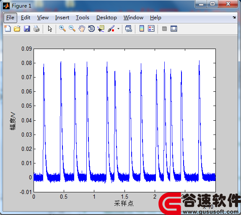Print the figure using the printer icon
The image size is (241, 215).
(x=36, y=28)
